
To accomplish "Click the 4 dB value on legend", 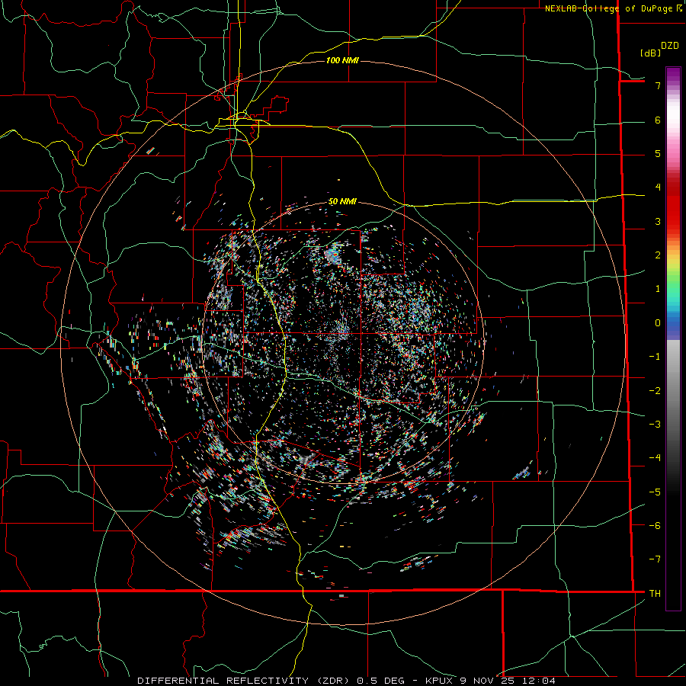I will click(x=658, y=188).
